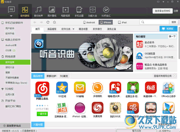Viewport: 180px width, 132px height.
Task: Open 赶集生活 app icon
Action: [133, 87]
